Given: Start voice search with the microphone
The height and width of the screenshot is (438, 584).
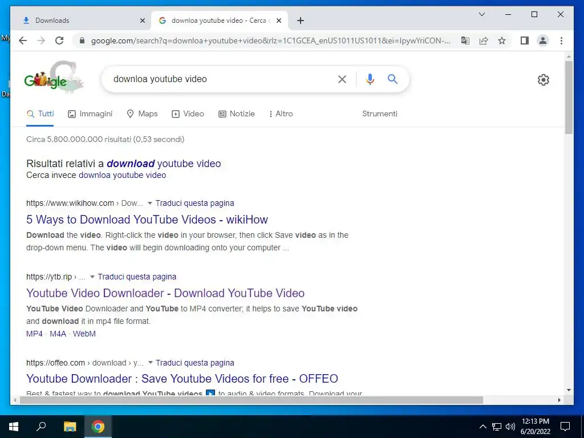Looking at the screenshot, I should coord(370,79).
